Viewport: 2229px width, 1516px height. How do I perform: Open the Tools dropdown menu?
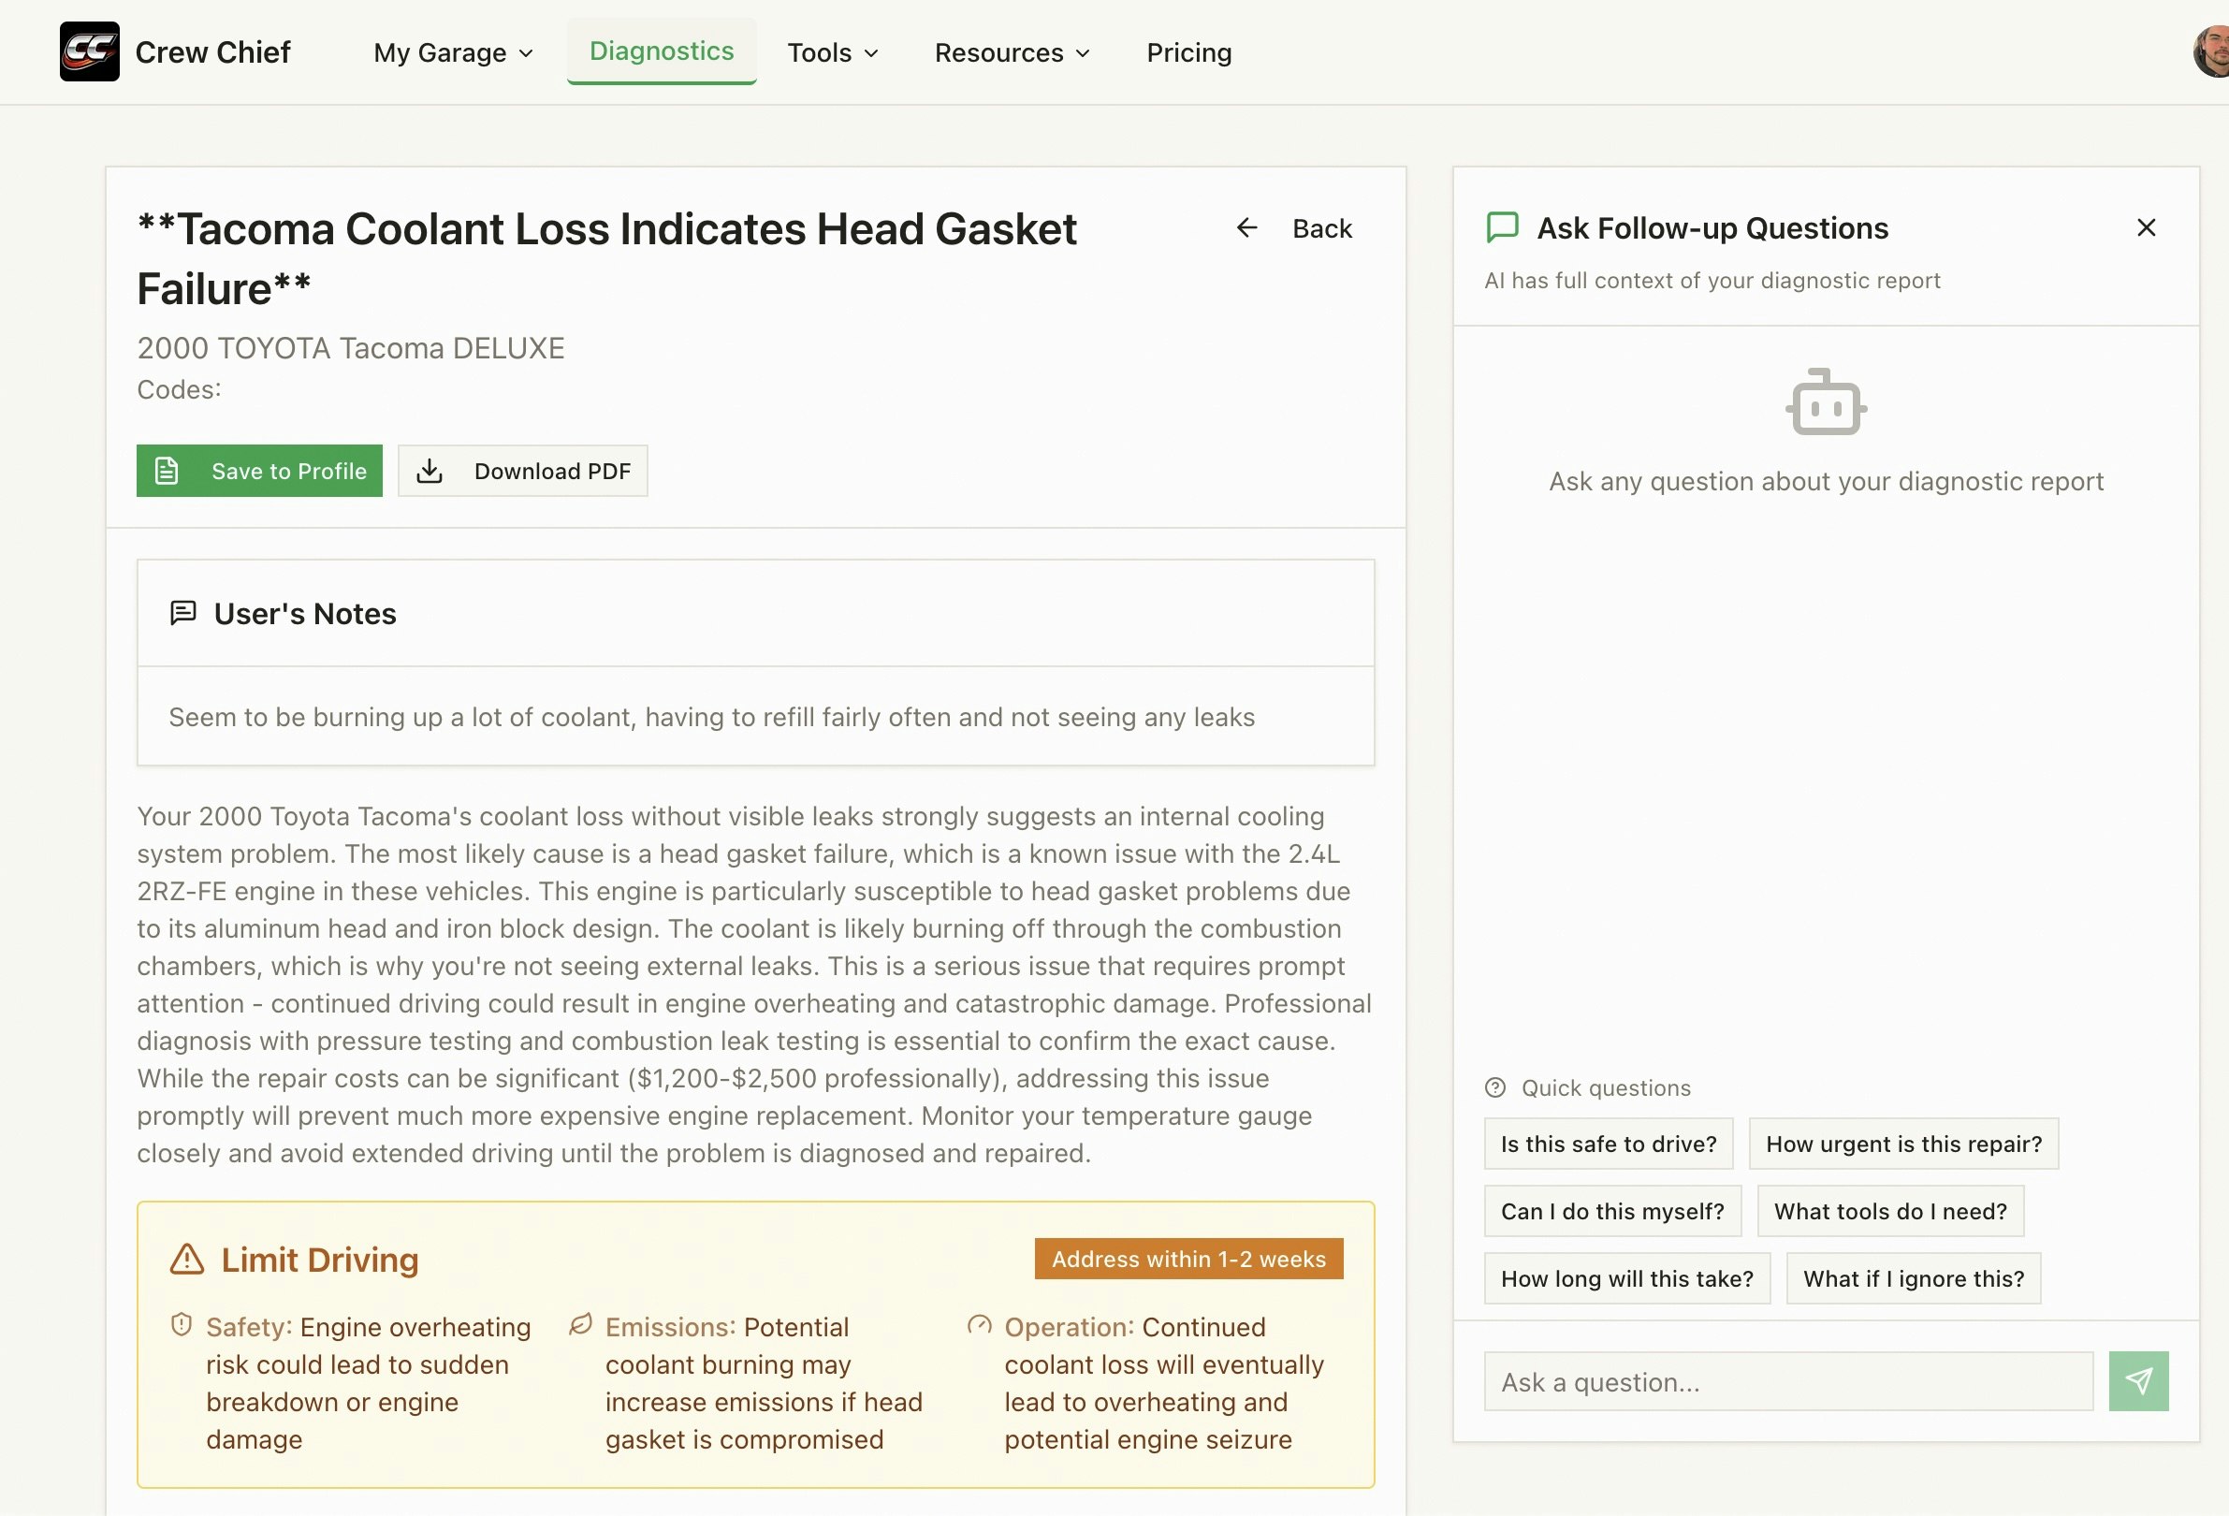[x=832, y=52]
